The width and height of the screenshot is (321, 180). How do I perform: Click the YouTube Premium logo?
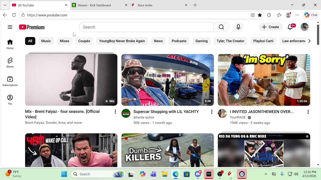click(x=32, y=27)
